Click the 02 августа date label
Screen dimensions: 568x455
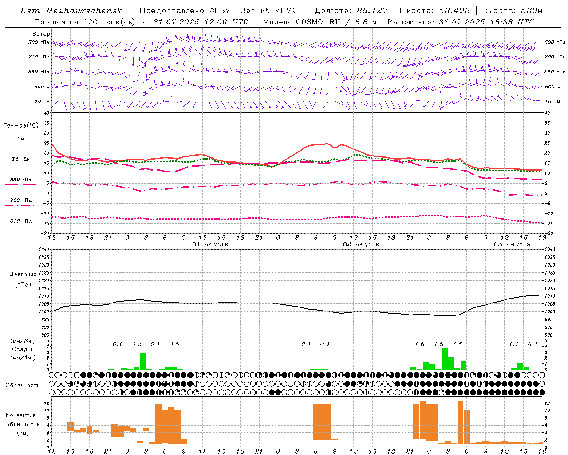pyautogui.click(x=361, y=244)
